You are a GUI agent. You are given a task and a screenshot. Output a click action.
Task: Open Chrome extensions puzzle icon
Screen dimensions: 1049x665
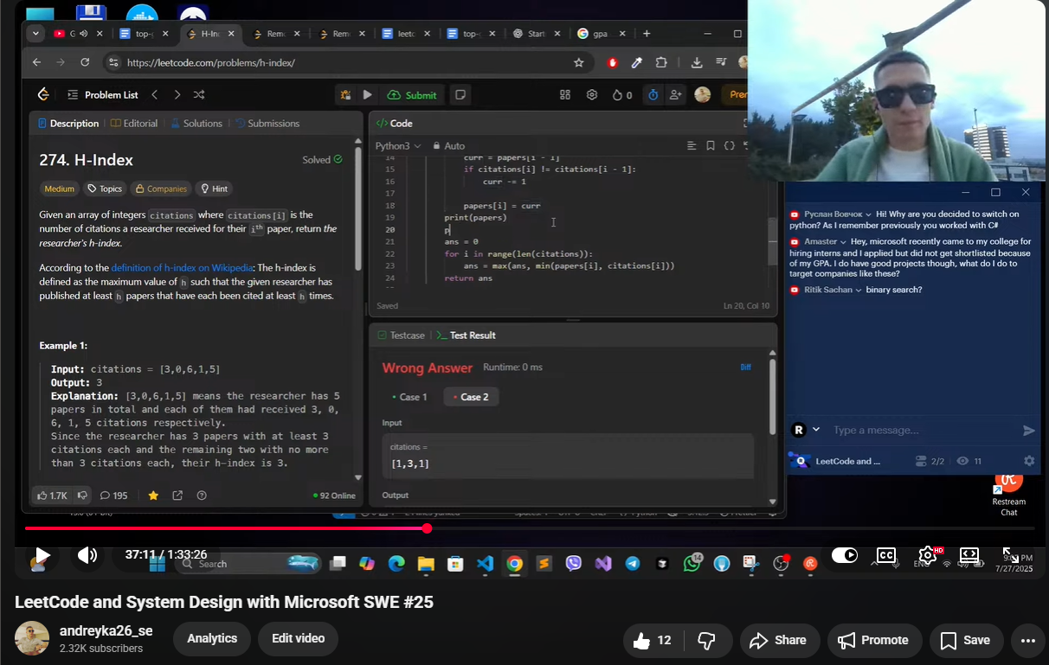[662, 62]
